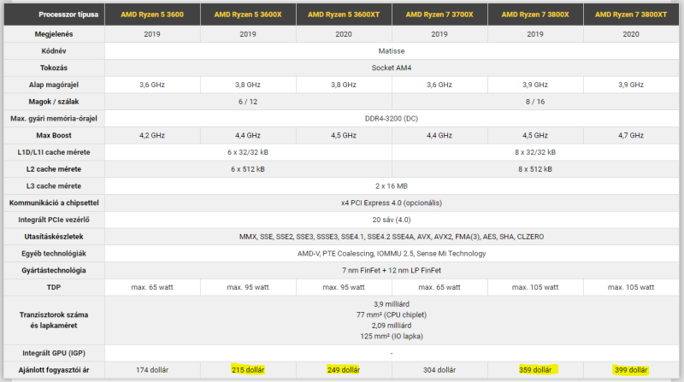Screen dimensions: 684x382
Task: Click the Egyéb technológiák row label
Action: 54,254
